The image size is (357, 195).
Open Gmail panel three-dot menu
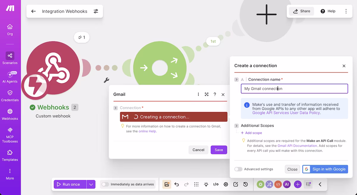point(198,94)
